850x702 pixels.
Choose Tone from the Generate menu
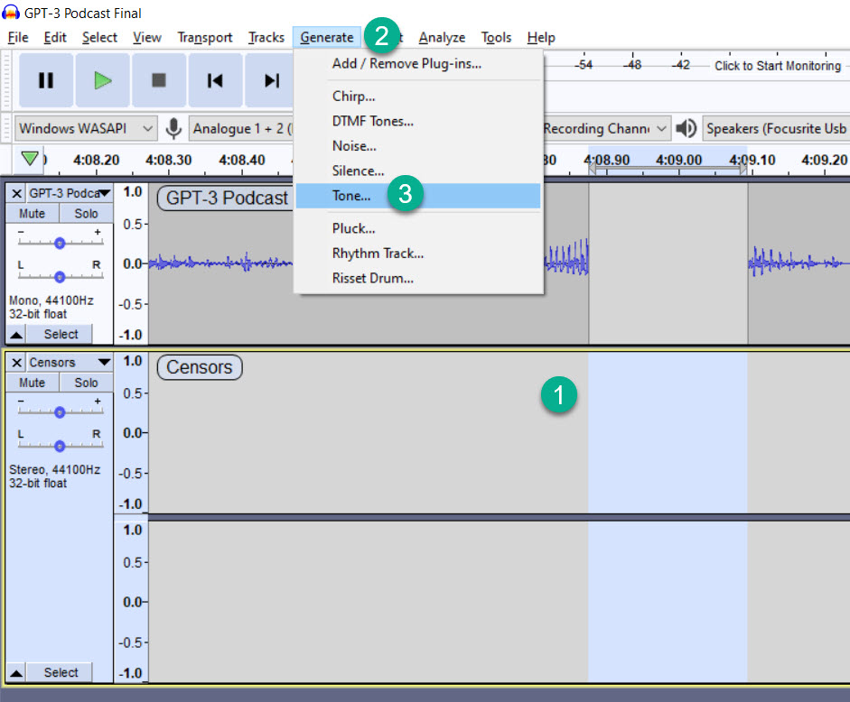tap(418, 196)
